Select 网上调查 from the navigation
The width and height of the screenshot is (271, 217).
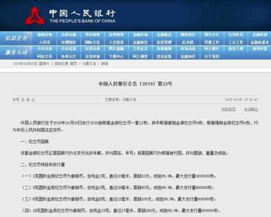tap(140, 56)
